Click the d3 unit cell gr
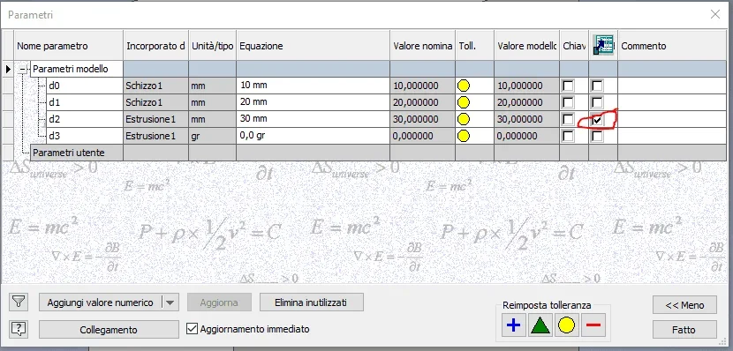This screenshot has height=351, width=733. point(213,137)
